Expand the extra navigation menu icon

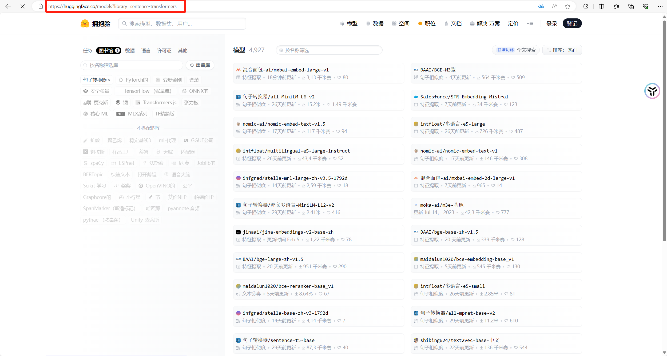point(530,24)
